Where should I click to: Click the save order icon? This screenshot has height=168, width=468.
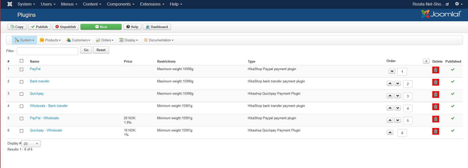pos(426,61)
